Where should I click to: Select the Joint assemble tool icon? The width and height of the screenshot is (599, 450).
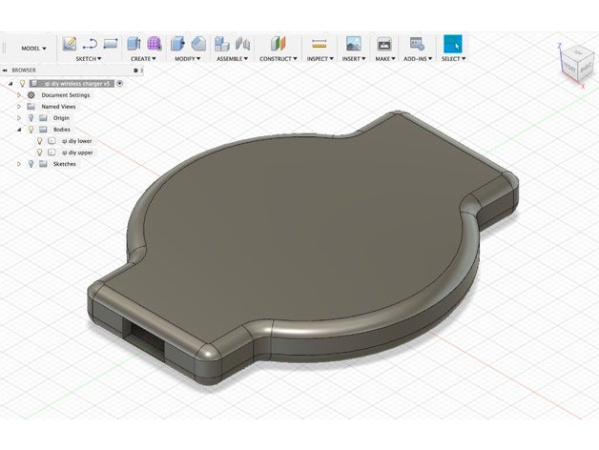pyautogui.click(x=242, y=44)
